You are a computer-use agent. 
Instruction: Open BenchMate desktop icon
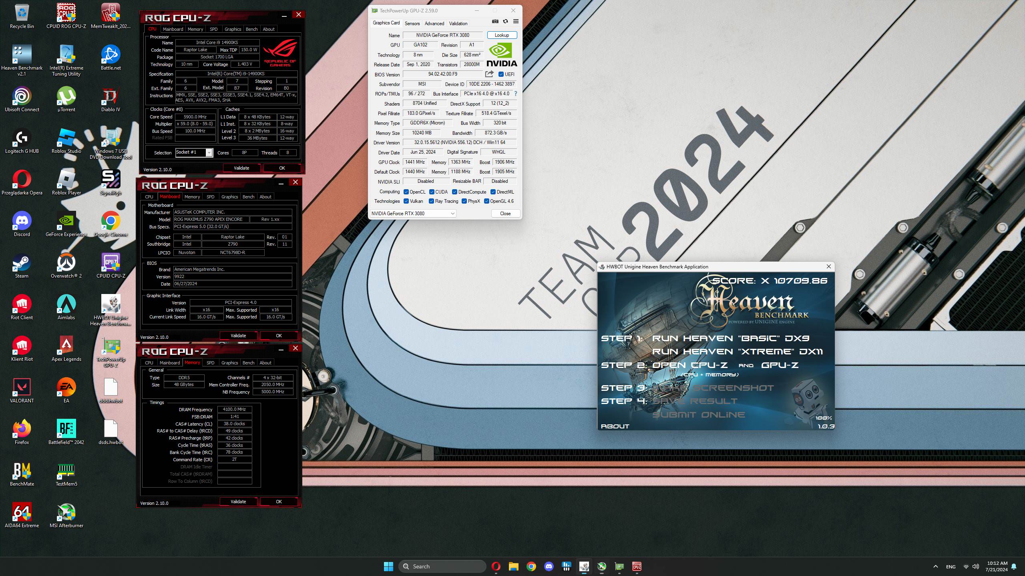pos(22,474)
